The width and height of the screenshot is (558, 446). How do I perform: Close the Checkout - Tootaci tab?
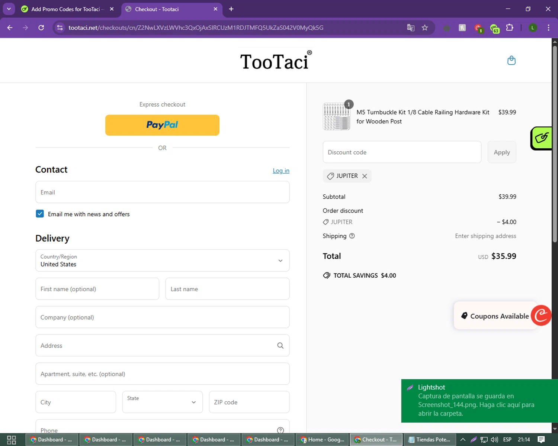(x=215, y=9)
